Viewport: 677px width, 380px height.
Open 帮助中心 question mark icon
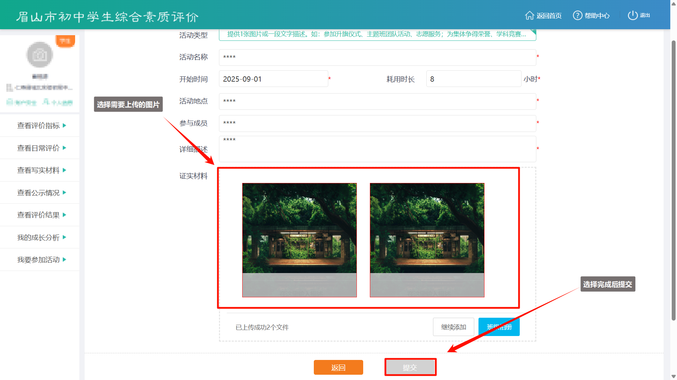tap(577, 15)
